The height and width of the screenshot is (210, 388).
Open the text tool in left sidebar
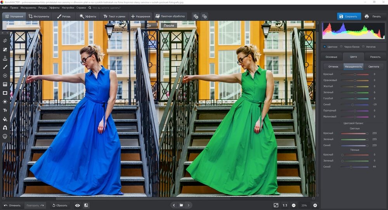5,110
